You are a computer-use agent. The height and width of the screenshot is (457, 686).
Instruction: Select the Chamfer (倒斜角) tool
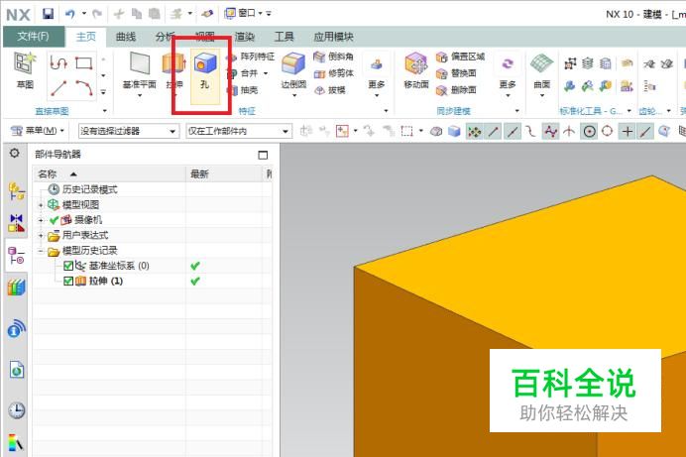point(334,57)
